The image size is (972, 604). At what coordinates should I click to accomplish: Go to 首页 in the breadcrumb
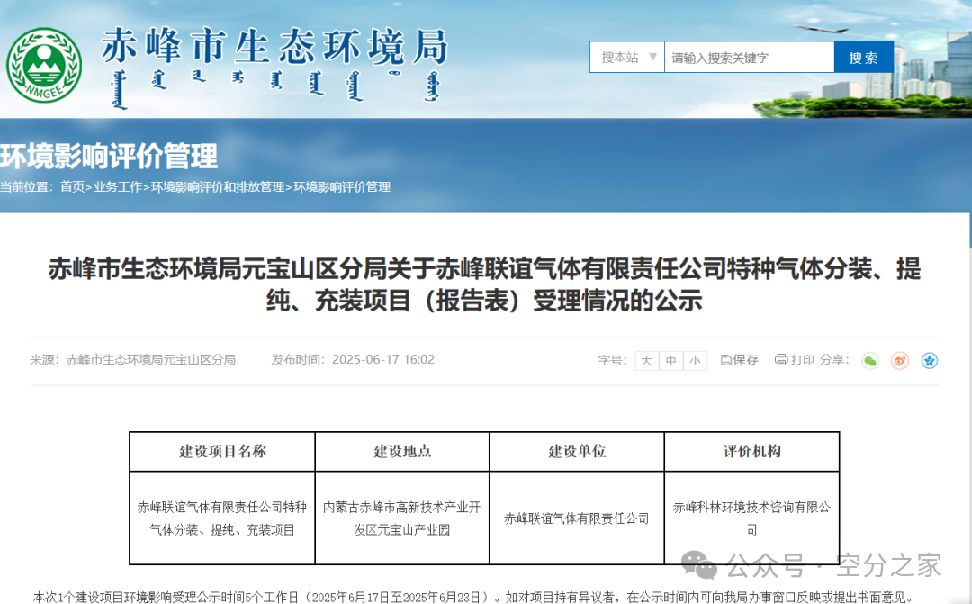(72, 186)
